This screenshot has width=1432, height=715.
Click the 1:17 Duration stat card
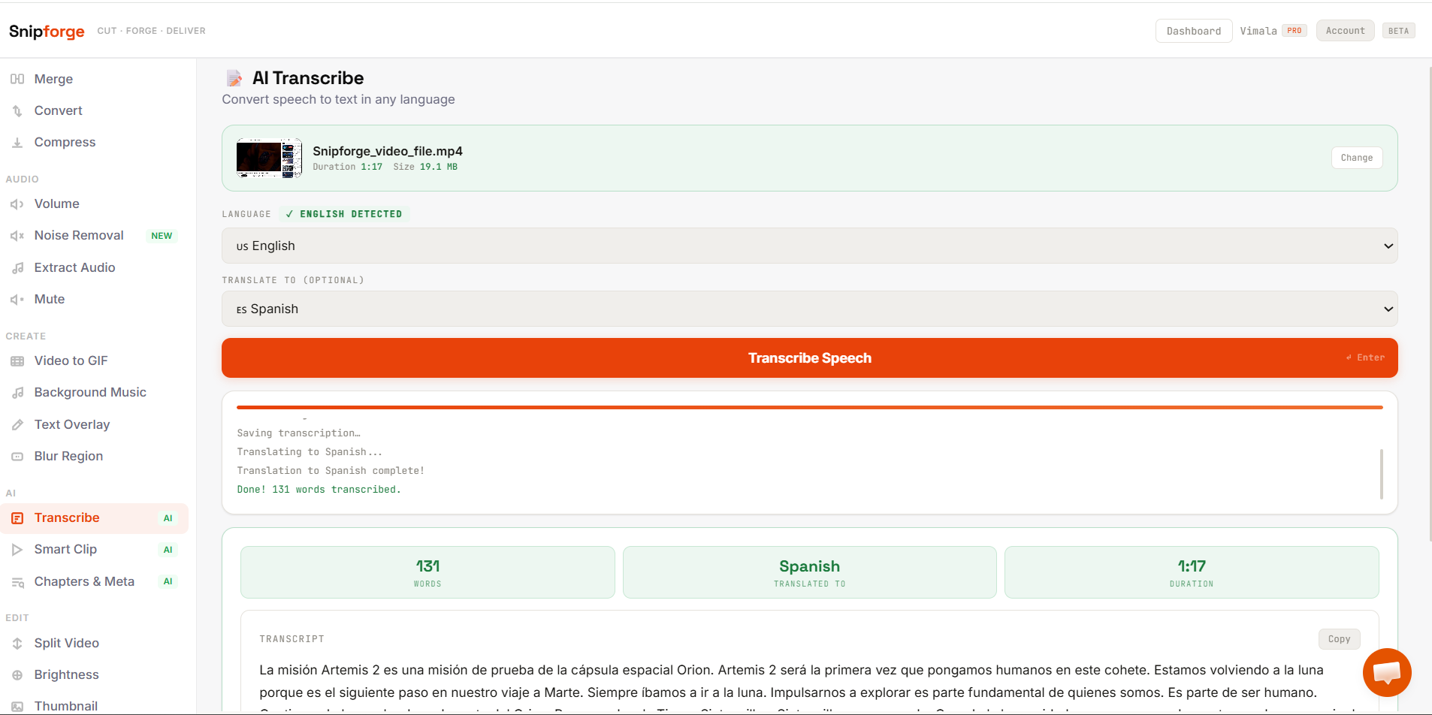coord(1191,572)
